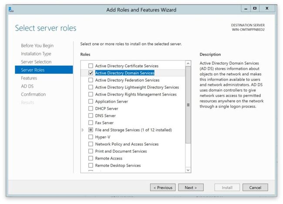Click the roles list scroll up arrow
The height and width of the screenshot is (204, 283).
tap(188, 64)
